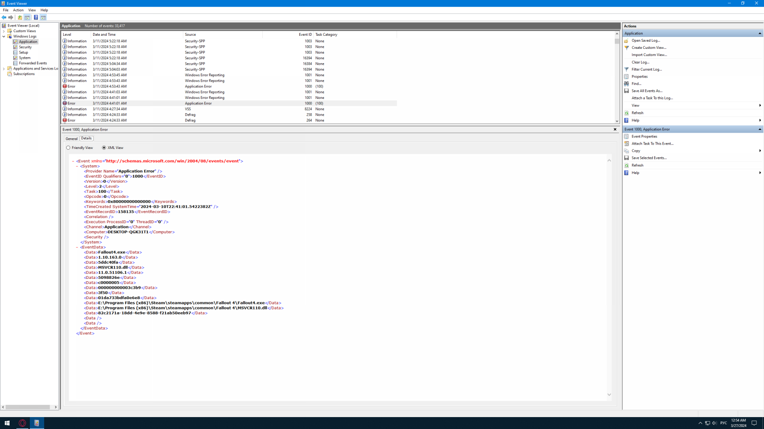
Task: Click the Forward arrow toolbar icon
Action: point(11,17)
